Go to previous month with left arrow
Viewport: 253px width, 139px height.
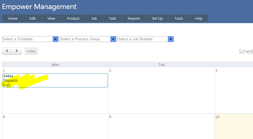click(x=7, y=51)
